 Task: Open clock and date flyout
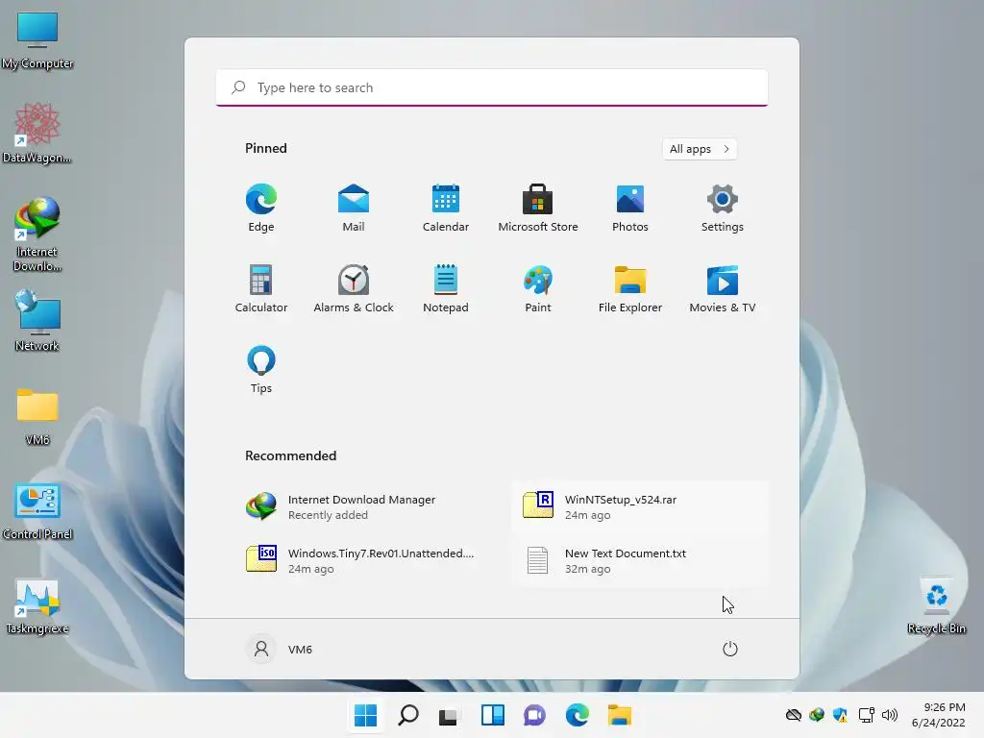coord(939,715)
